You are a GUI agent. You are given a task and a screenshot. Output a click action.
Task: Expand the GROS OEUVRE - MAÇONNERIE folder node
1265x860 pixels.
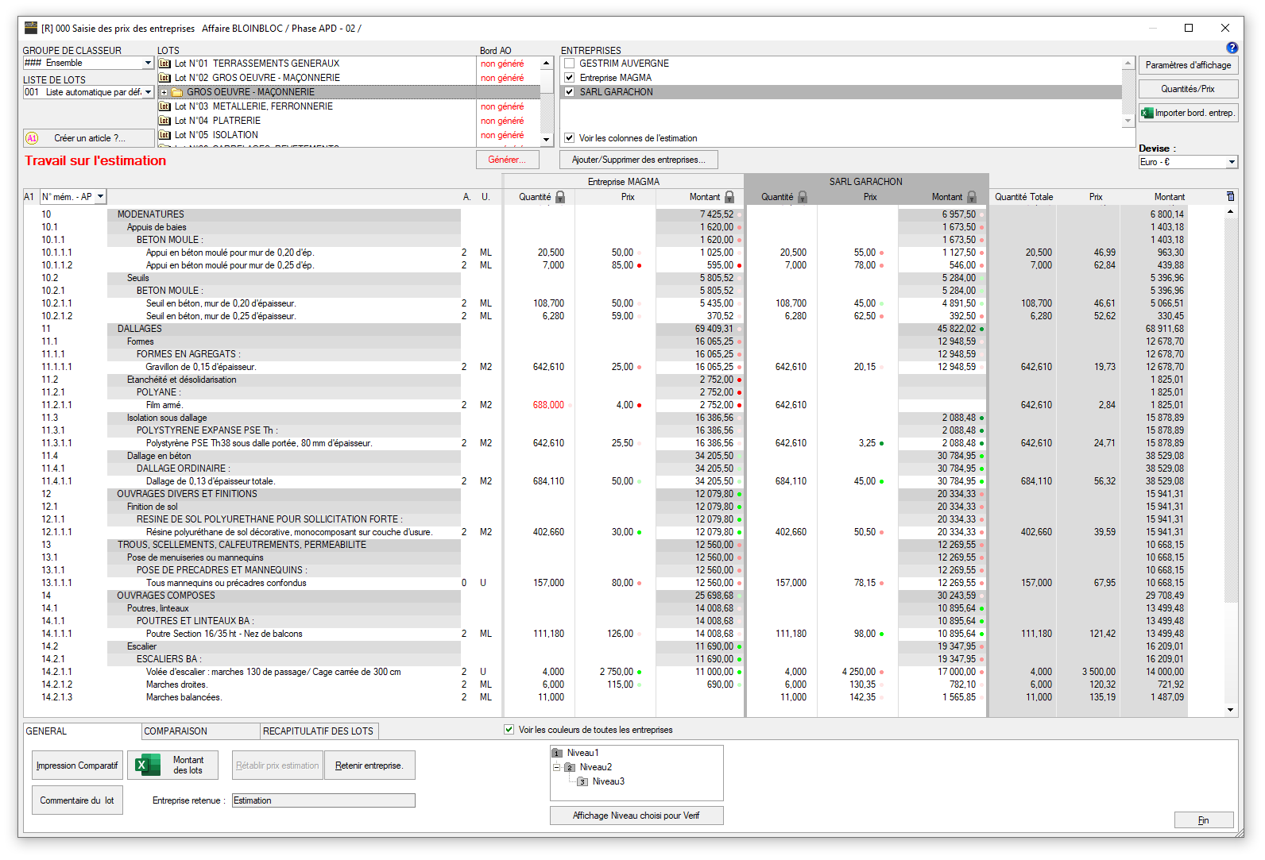click(164, 92)
